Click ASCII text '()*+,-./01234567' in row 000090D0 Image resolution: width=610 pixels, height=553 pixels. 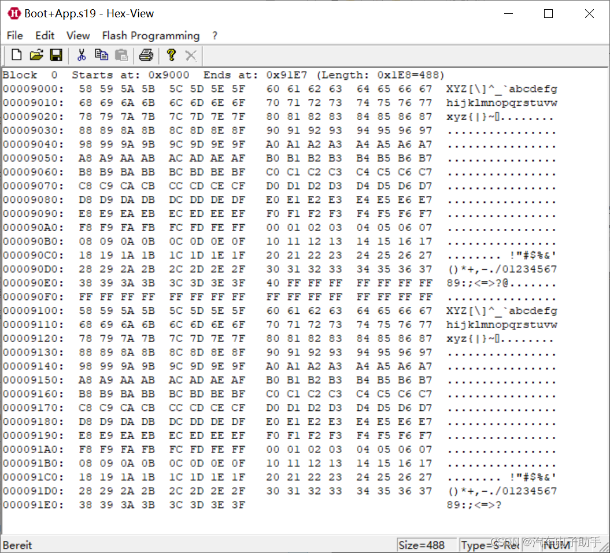click(502, 269)
